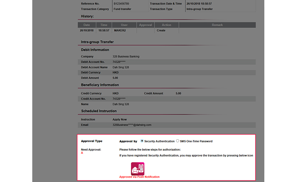Screen dimensions: 297x182
Task: Click the Approval column header
Action: point(146,25)
